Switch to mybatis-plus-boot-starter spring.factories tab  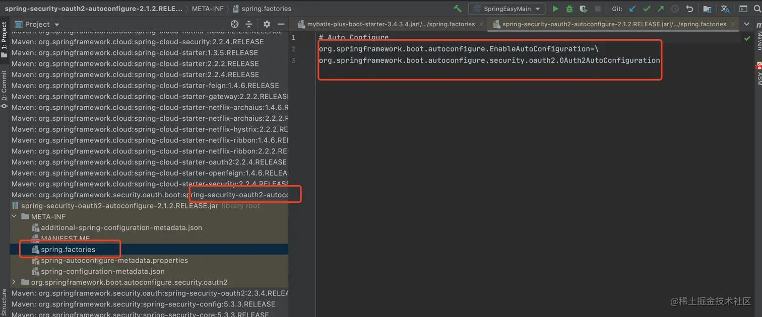click(x=386, y=24)
